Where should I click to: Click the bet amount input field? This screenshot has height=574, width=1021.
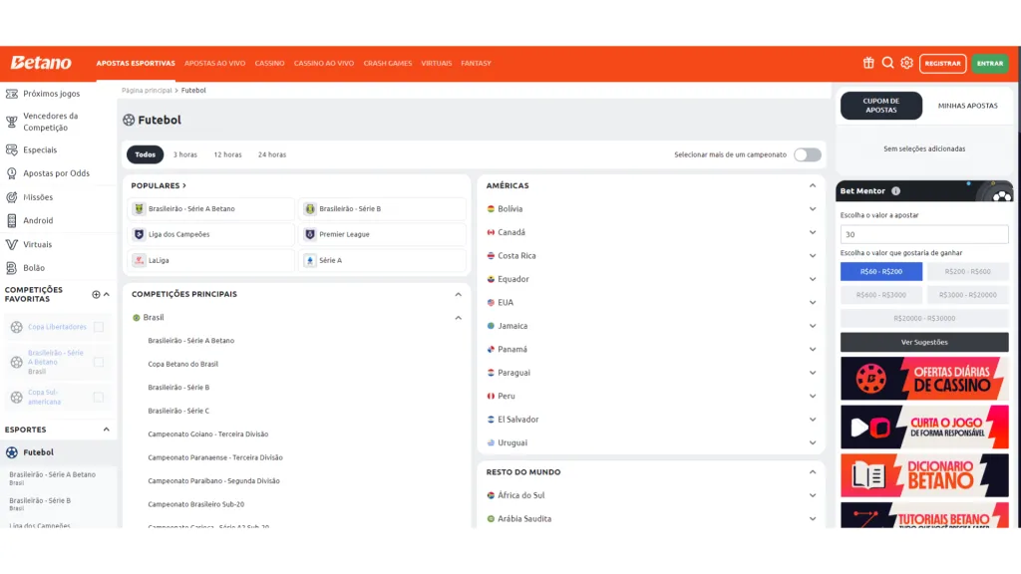pyautogui.click(x=924, y=235)
